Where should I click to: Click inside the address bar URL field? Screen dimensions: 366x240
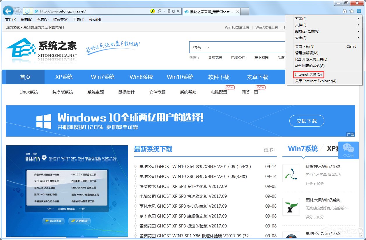(87, 11)
